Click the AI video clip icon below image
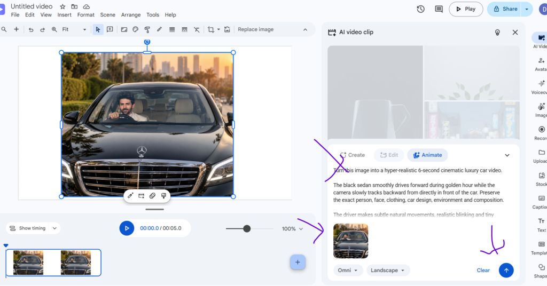Screen dimensions: 547x286 coord(141,196)
